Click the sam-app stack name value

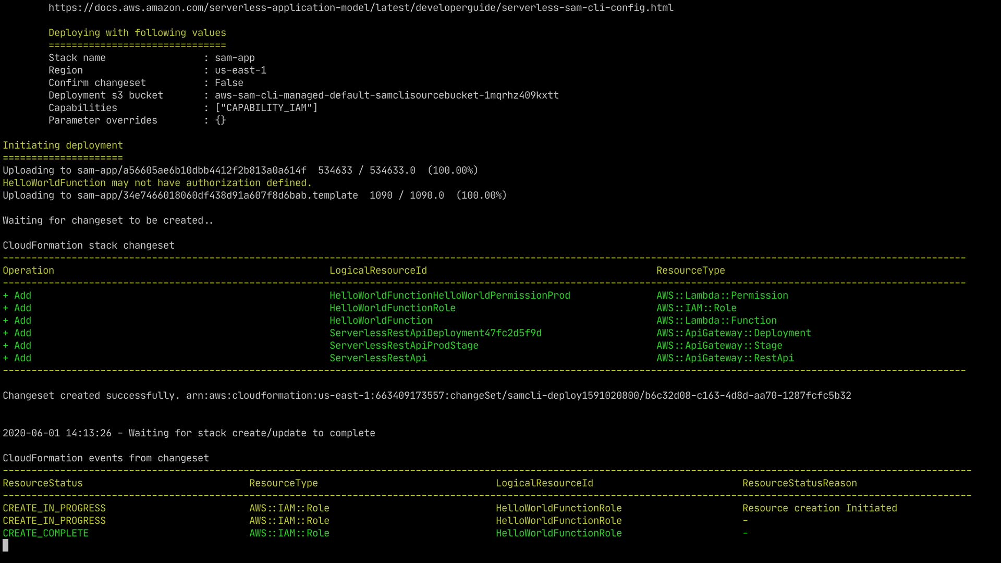[235, 58]
